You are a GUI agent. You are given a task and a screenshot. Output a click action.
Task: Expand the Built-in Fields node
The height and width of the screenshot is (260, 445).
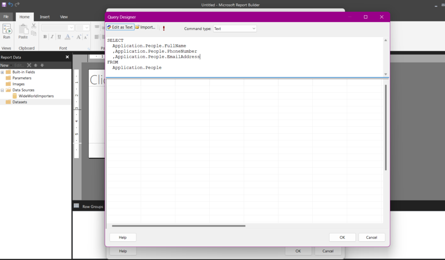point(2,72)
